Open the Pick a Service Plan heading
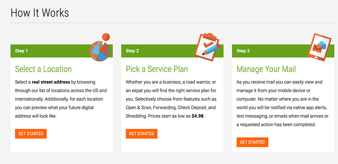338x164 pixels. pos(157,69)
